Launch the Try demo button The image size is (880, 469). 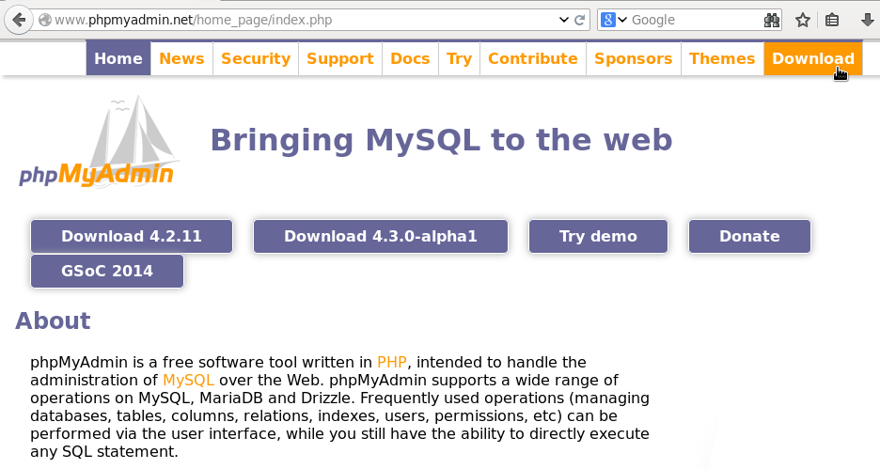tap(598, 237)
